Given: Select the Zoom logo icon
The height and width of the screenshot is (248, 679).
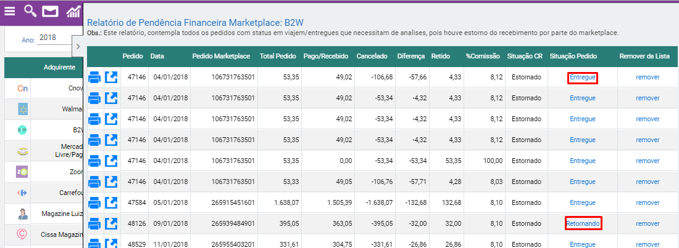Looking at the screenshot, I should 22,172.
